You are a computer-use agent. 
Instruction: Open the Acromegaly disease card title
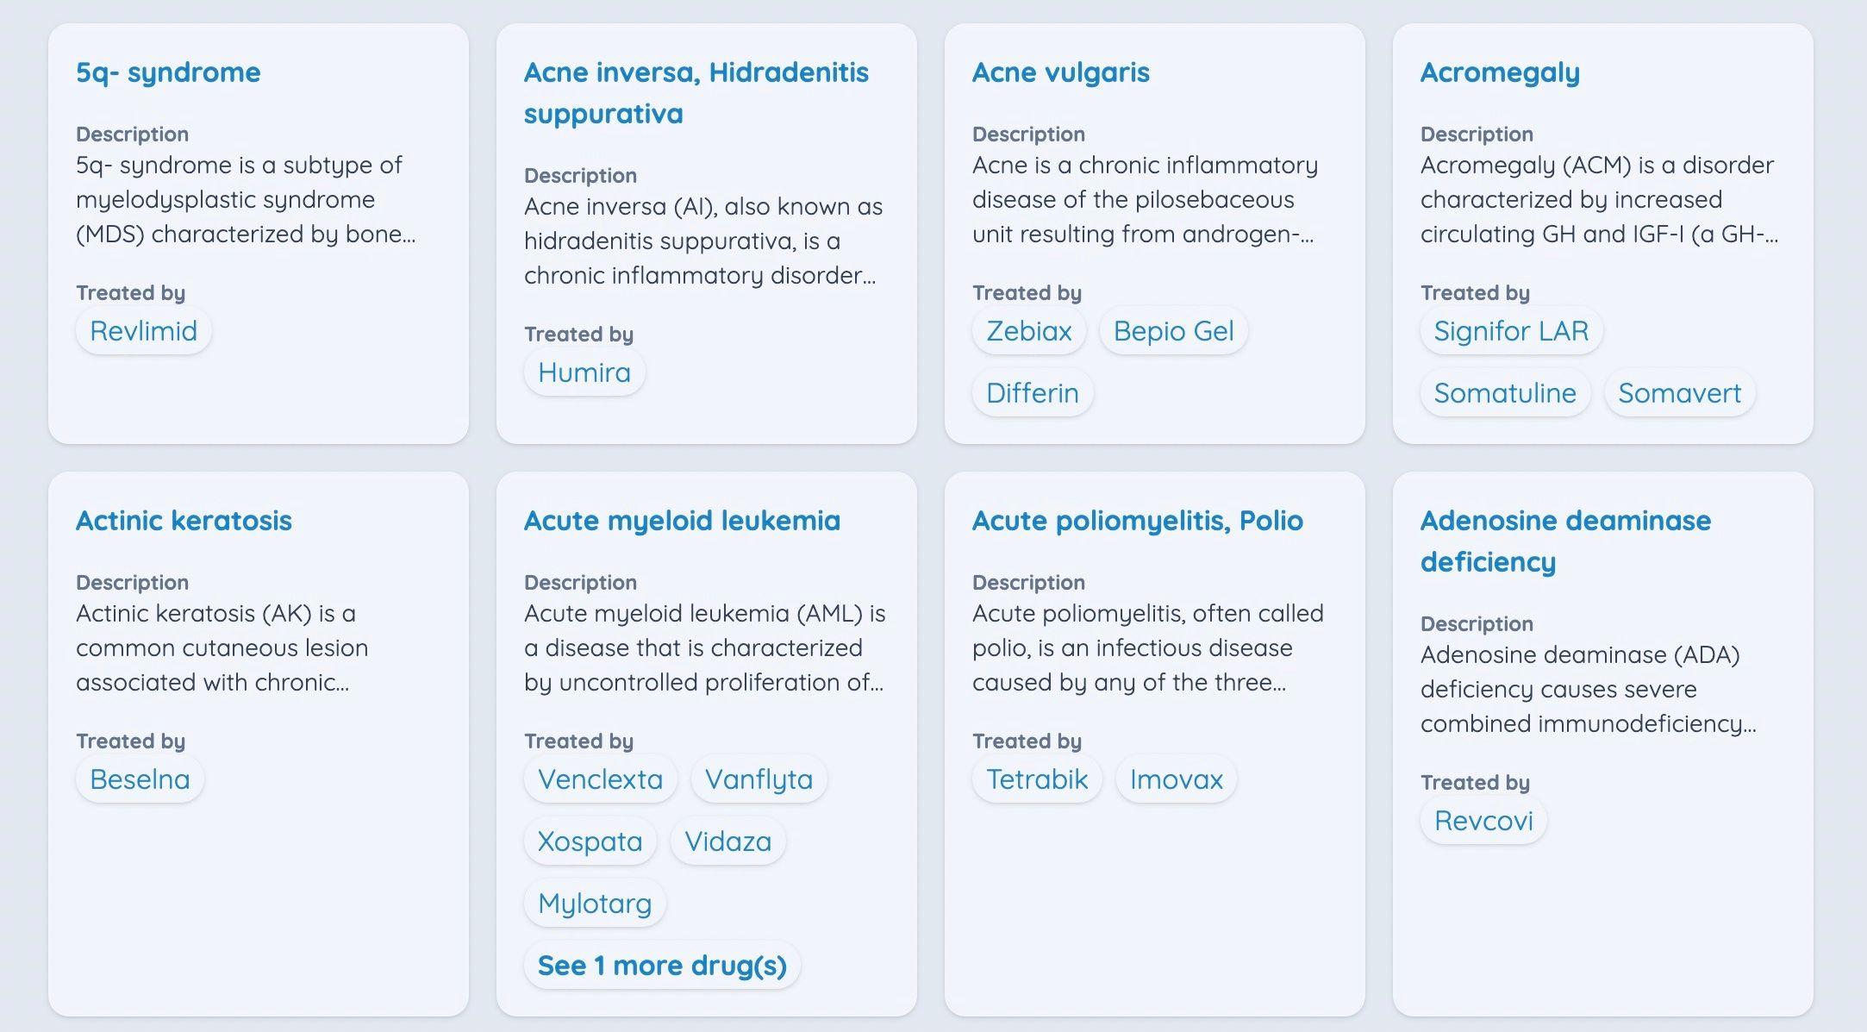click(1499, 72)
